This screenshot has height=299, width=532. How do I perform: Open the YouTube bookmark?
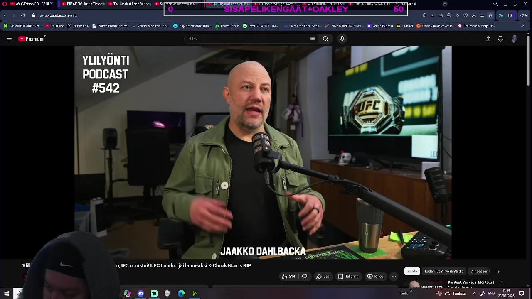(54, 26)
